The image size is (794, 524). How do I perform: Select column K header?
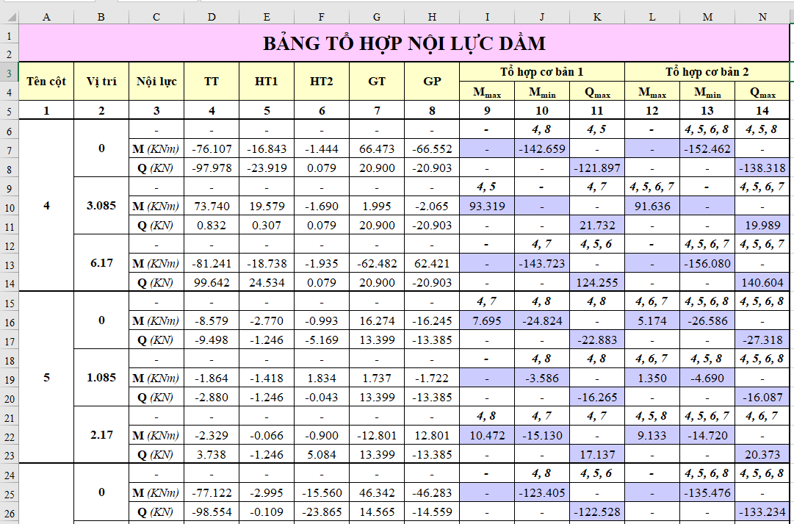[597, 17]
